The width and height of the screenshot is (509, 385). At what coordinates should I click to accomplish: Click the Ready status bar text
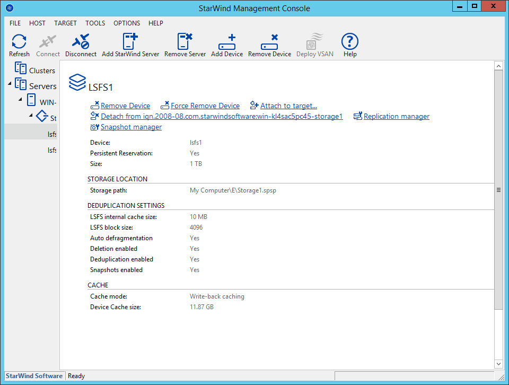click(76, 375)
